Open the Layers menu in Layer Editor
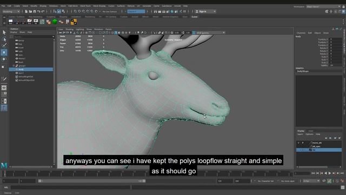This screenshot has height=195, width=346. pyautogui.click(x=300, y=134)
